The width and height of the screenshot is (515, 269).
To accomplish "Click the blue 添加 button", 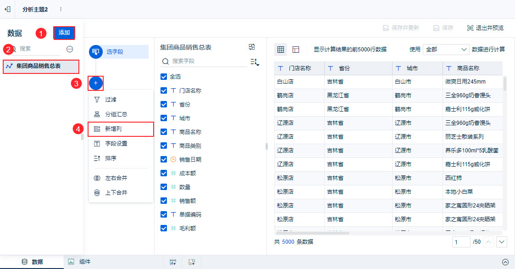I will pos(64,33).
